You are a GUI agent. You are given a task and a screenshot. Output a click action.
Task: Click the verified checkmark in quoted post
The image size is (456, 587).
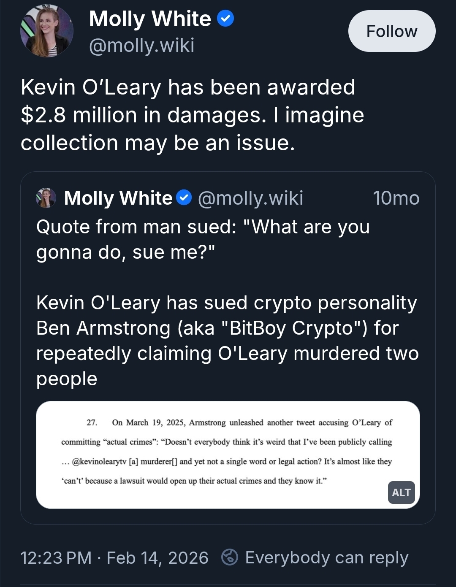184,197
